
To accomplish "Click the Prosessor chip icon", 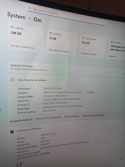I will point(112,42).
